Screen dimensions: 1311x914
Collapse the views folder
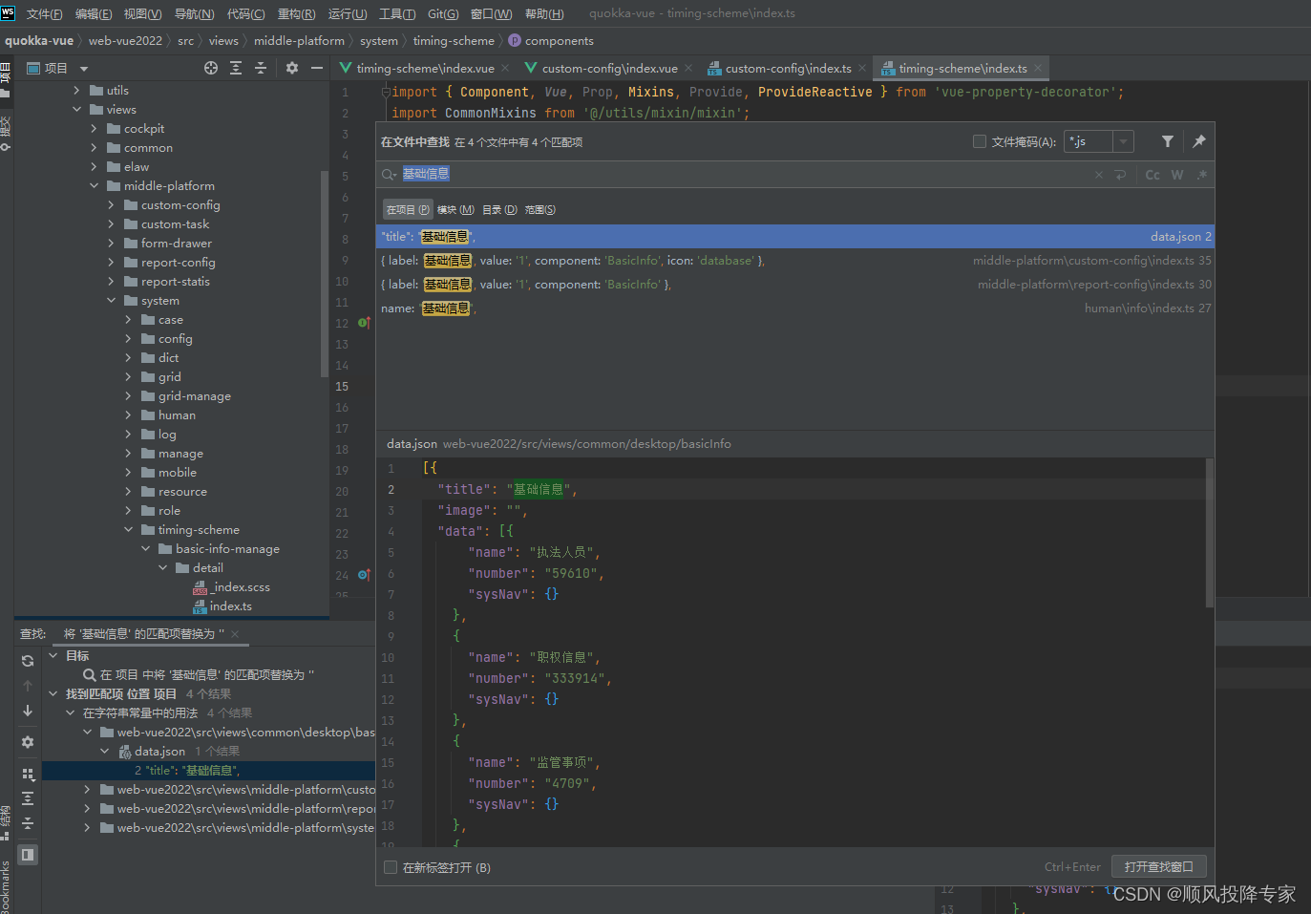click(76, 110)
